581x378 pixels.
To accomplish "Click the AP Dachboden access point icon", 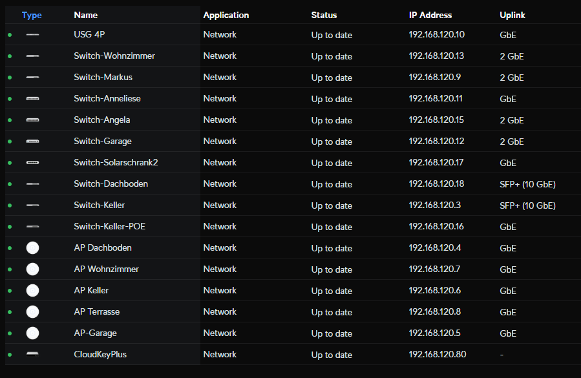I will point(32,248).
